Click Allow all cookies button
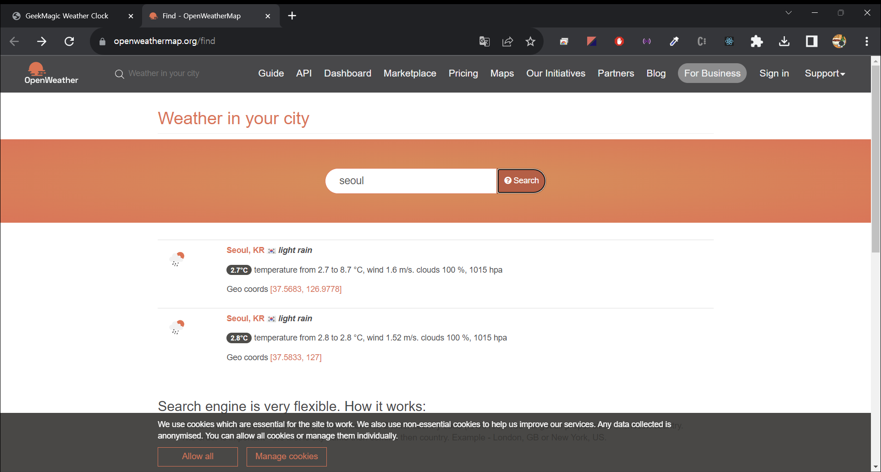This screenshot has width=881, height=472. click(198, 456)
